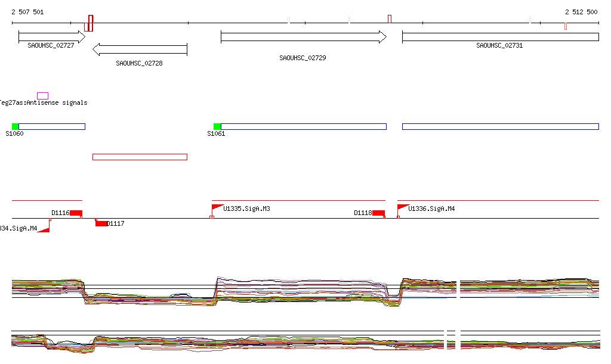Click the SAOUHSC_02729 gene label
611x364 pixels.
(x=303, y=58)
